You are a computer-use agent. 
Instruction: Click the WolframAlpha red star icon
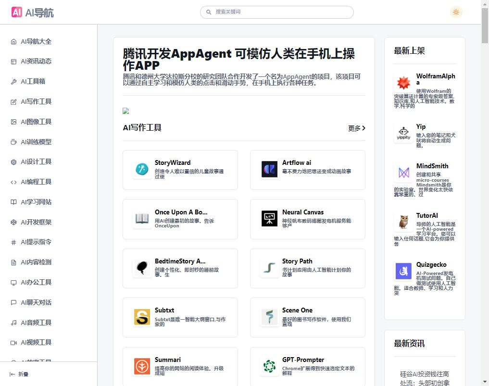[403, 83]
